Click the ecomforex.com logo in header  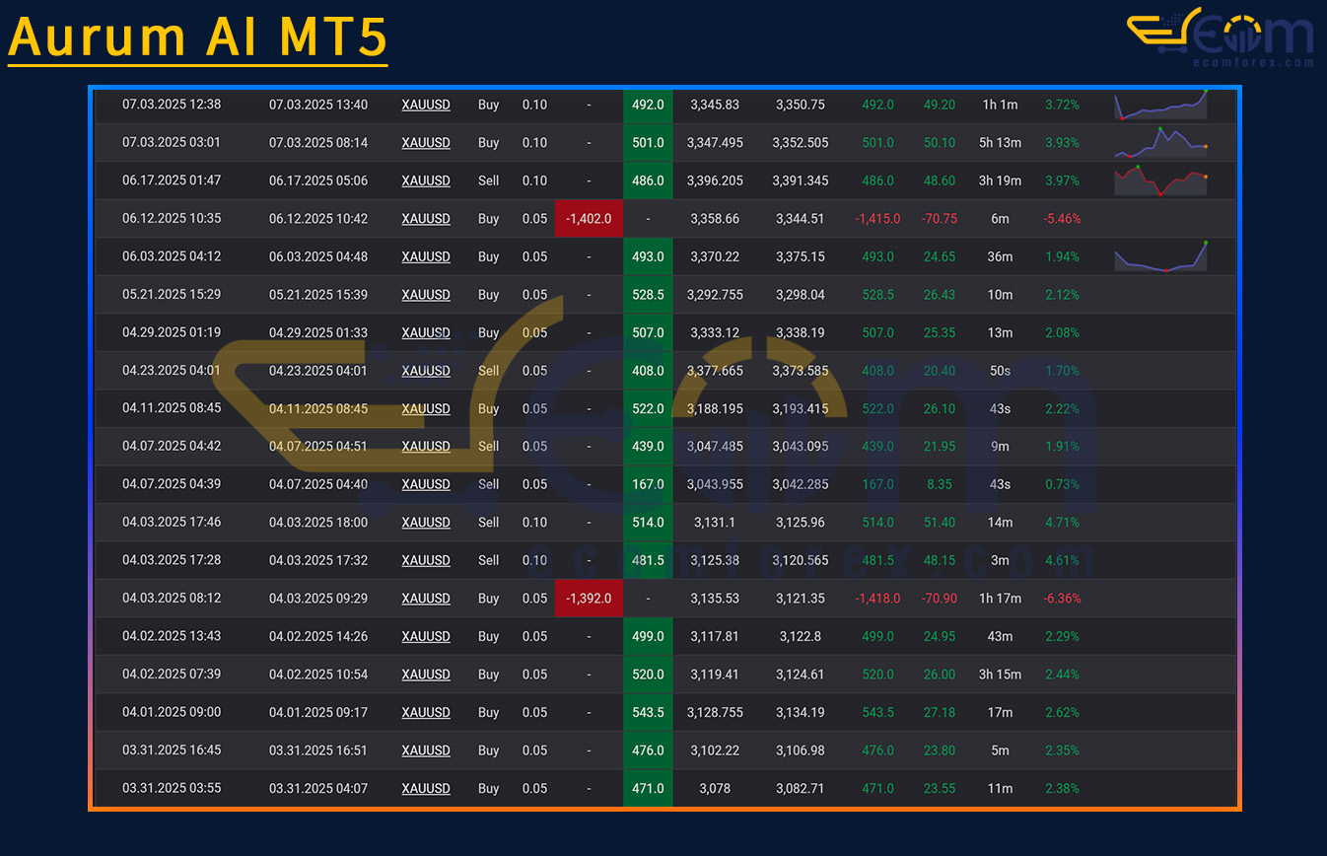point(1220,37)
